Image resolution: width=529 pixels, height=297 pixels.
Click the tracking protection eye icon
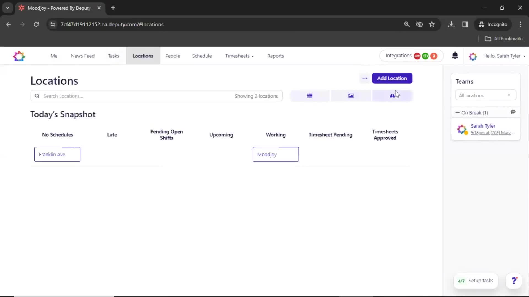coord(419,24)
